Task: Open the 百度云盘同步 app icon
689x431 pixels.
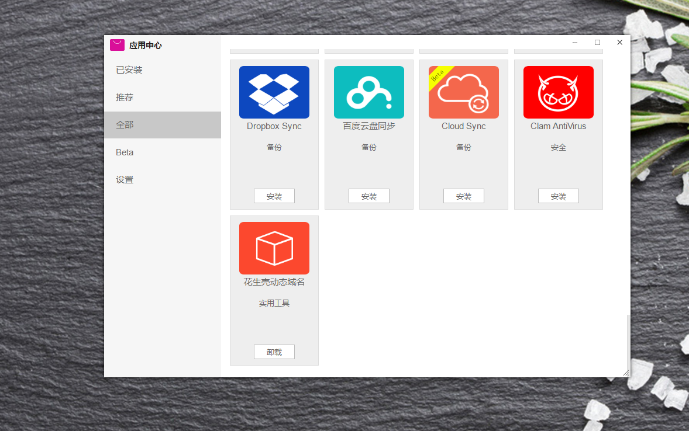Action: coord(368,92)
